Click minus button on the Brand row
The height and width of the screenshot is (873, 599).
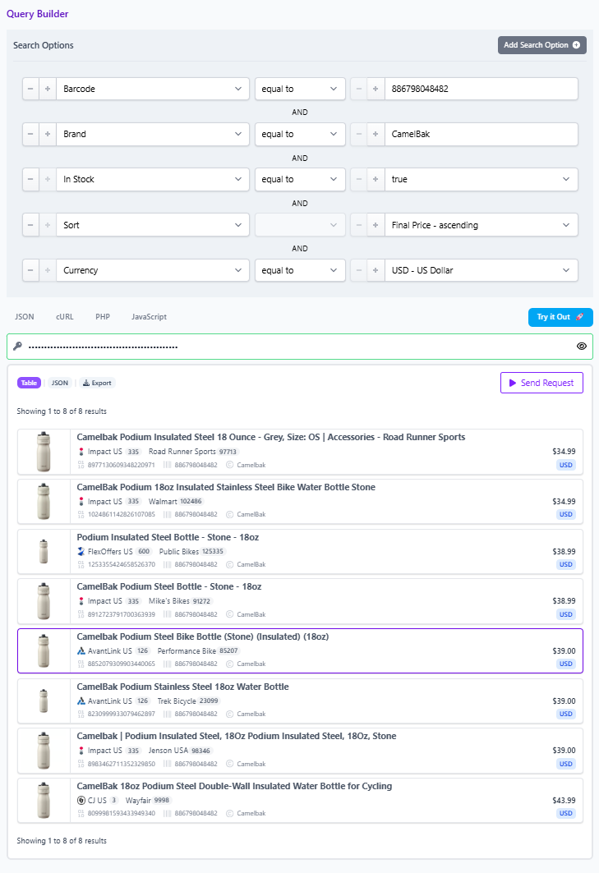(x=30, y=134)
